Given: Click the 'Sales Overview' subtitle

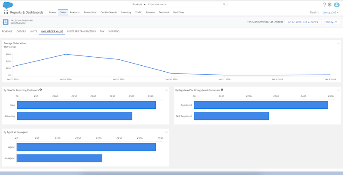Looking at the screenshot, I should (17, 23).
